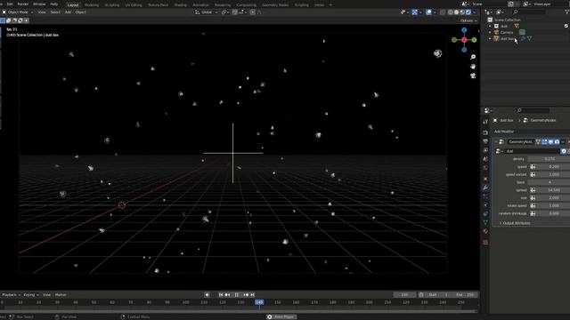The width and height of the screenshot is (570, 320).
Task: Toggle proportional editing in header
Action: [x=253, y=12]
